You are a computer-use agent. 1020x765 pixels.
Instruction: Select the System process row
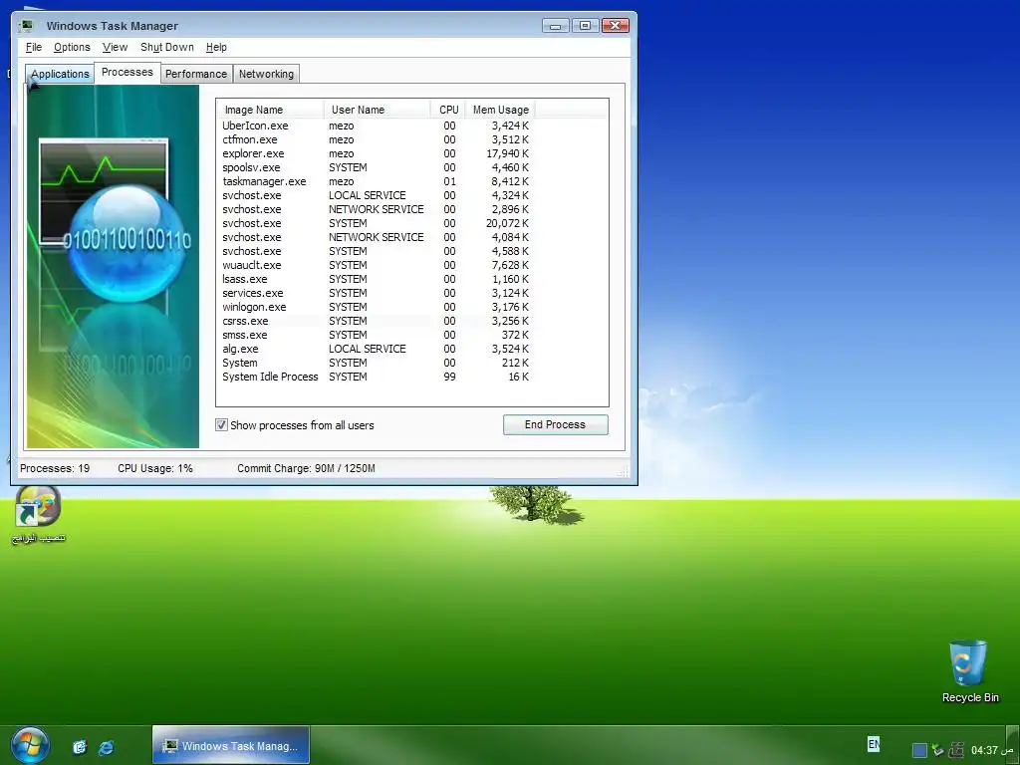[376, 363]
